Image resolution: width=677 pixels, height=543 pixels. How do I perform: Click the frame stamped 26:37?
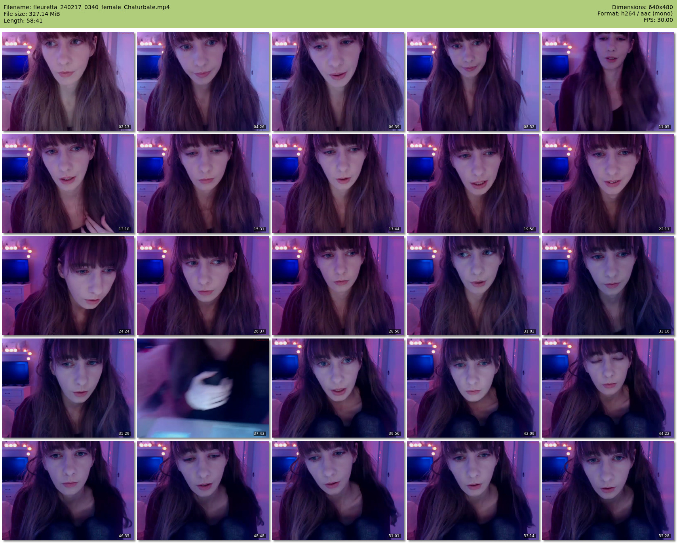(x=203, y=286)
